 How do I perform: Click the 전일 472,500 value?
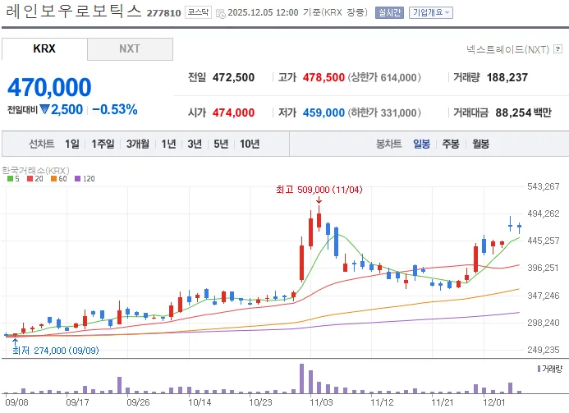tap(233, 77)
